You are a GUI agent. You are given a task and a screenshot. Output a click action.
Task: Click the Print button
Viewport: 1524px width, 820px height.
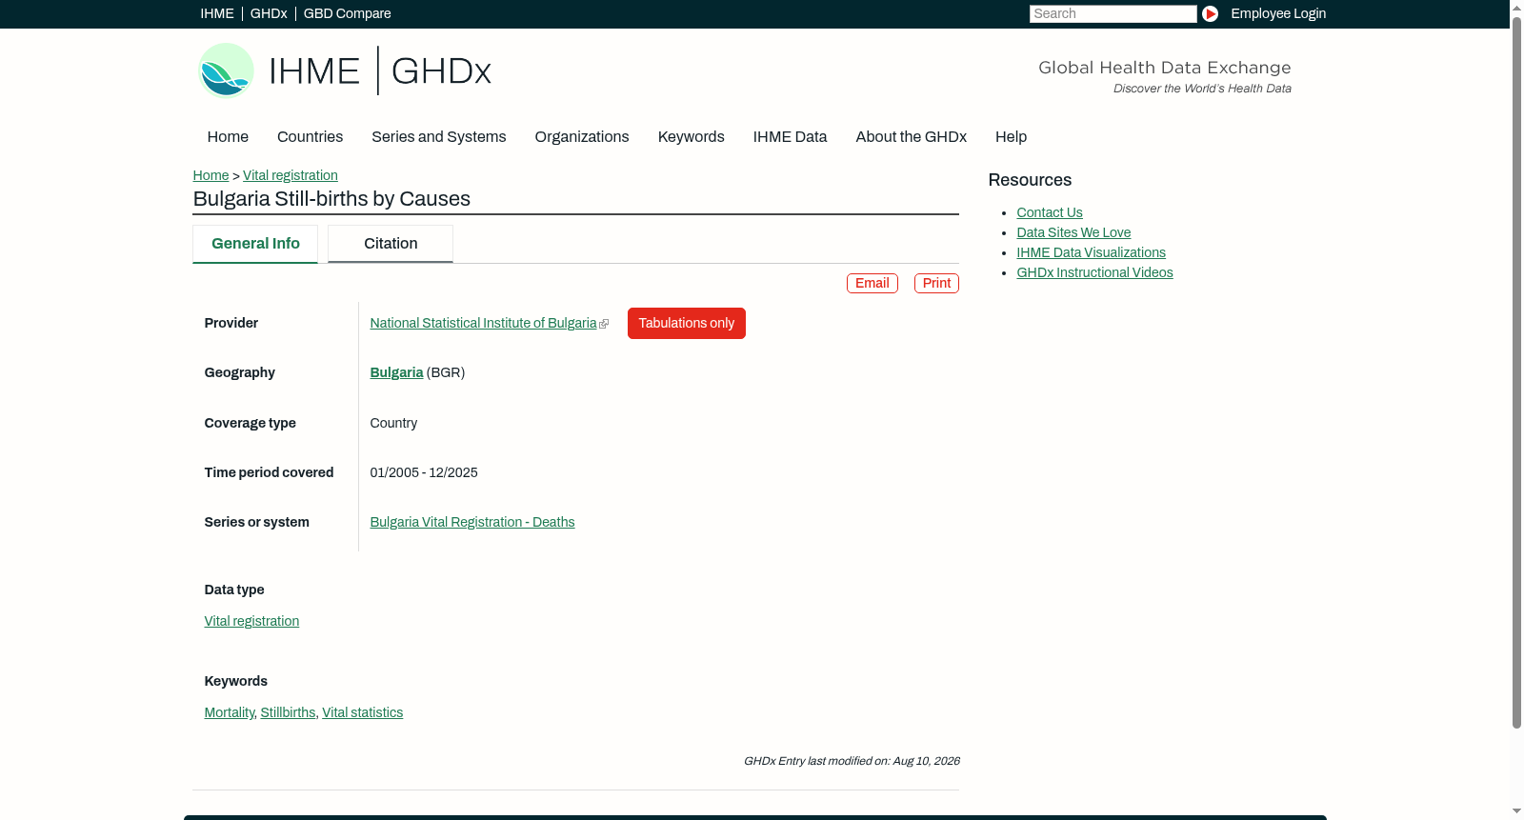936,283
